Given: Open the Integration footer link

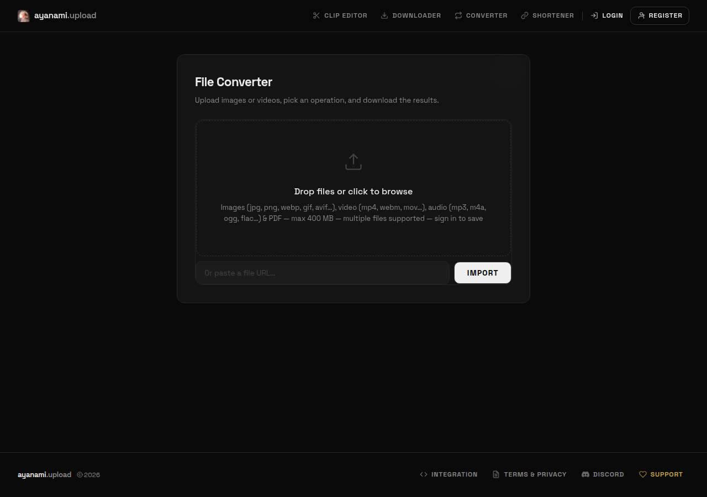Looking at the screenshot, I should (449, 474).
